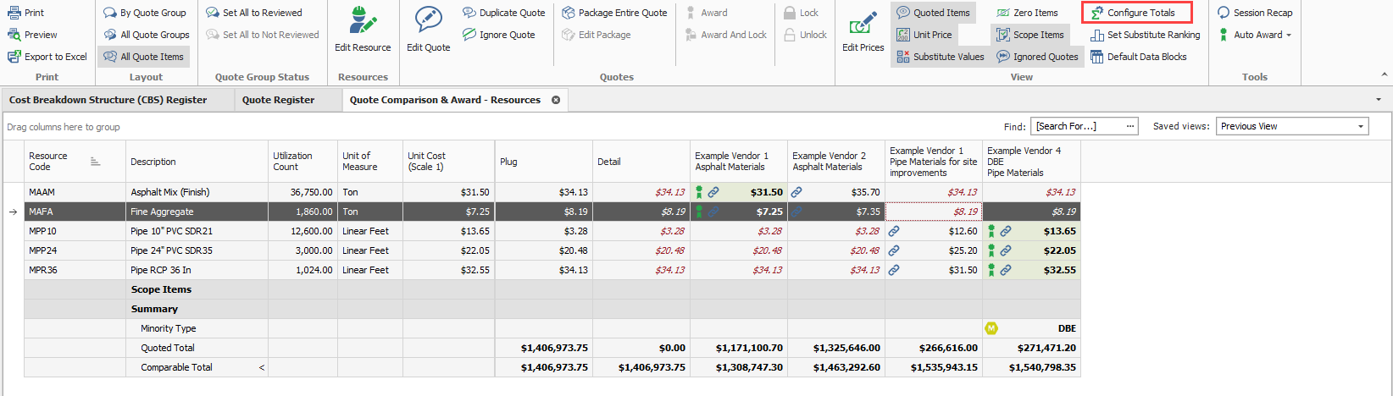Open Cost Breakdown Structure (CBS) Register tab

[x=108, y=100]
